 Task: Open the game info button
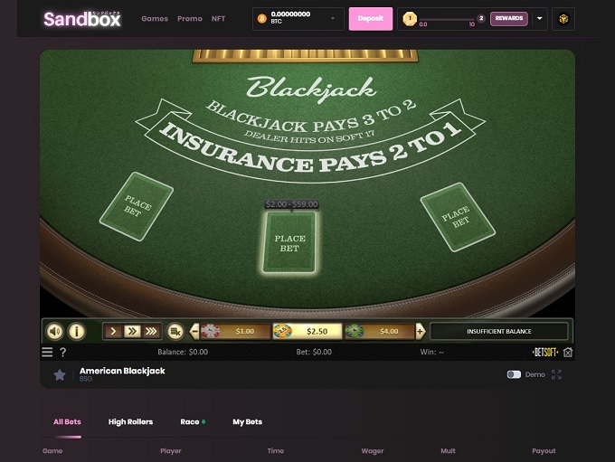77,332
